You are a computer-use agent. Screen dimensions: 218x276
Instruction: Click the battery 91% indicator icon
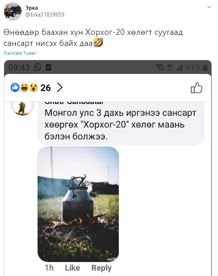coord(205,68)
